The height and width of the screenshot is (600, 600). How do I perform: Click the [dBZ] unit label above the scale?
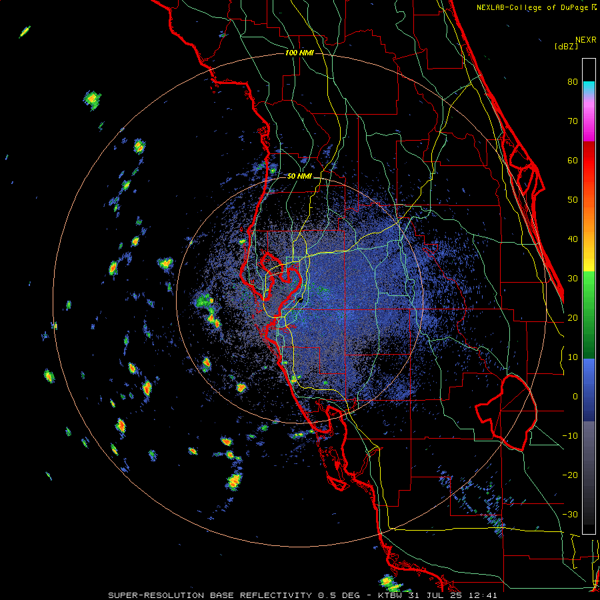[x=566, y=46]
